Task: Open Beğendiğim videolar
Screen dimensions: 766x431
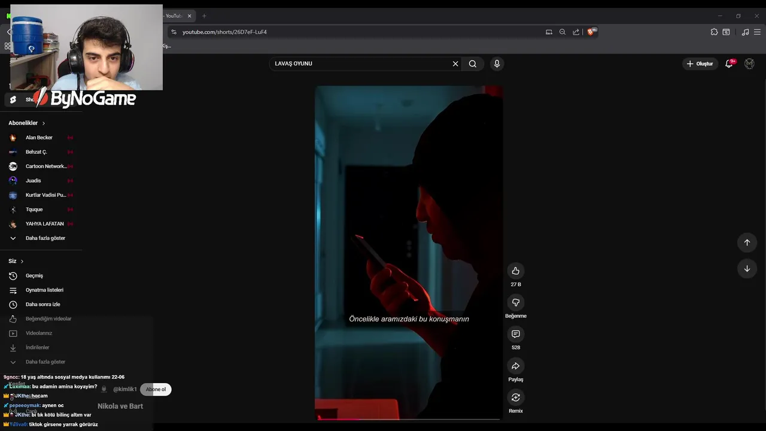Action: tap(48, 319)
